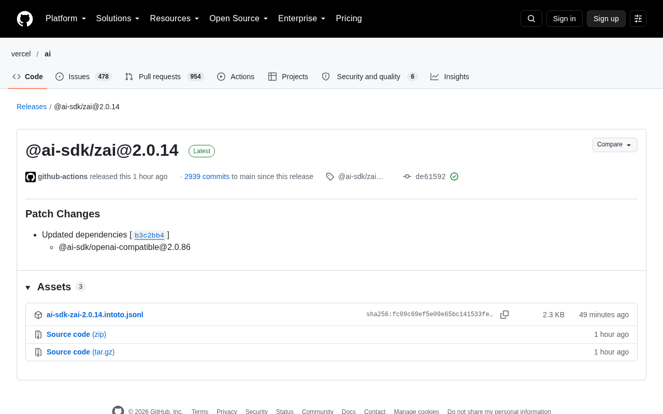Click package icon next to intoto.jsonl

pyautogui.click(x=38, y=315)
